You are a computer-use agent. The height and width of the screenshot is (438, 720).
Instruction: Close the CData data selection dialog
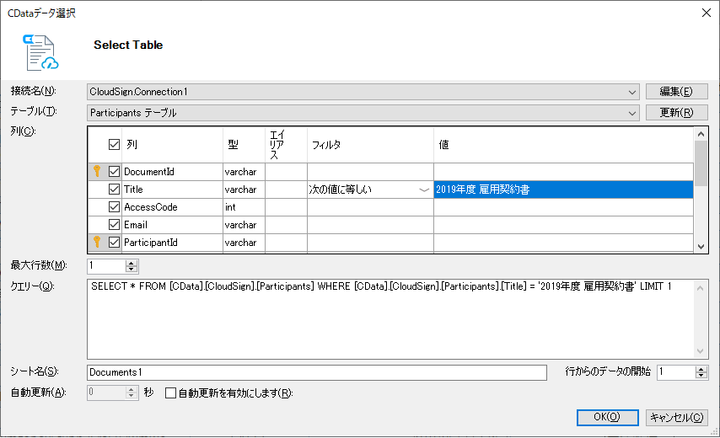[707, 13]
